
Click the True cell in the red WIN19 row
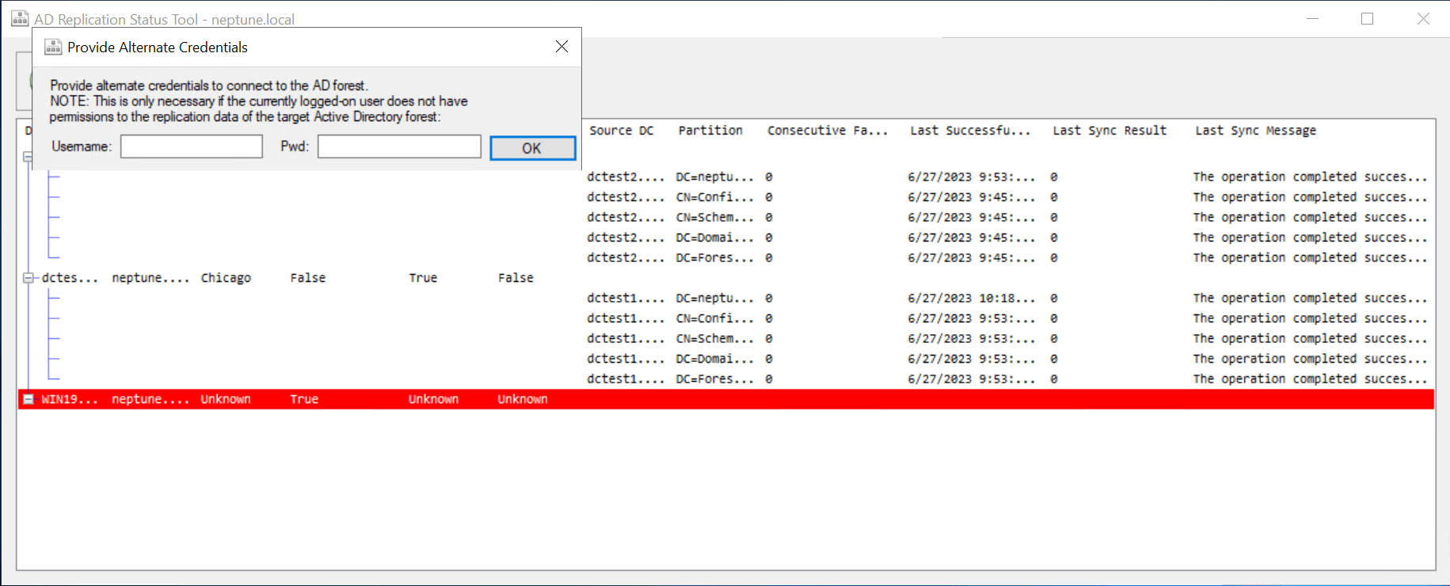(x=304, y=399)
